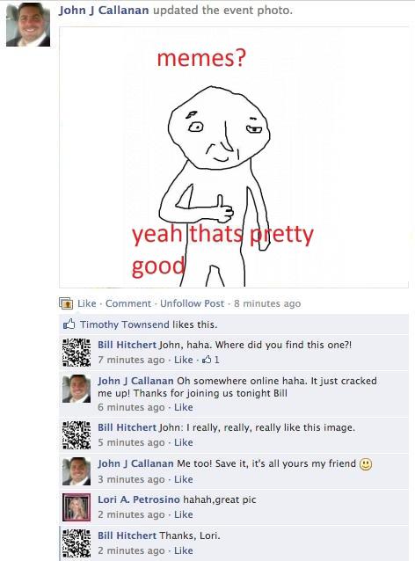Like John's 'Oh somewhere online haha' comment
The height and width of the screenshot is (561, 415).
184,407
